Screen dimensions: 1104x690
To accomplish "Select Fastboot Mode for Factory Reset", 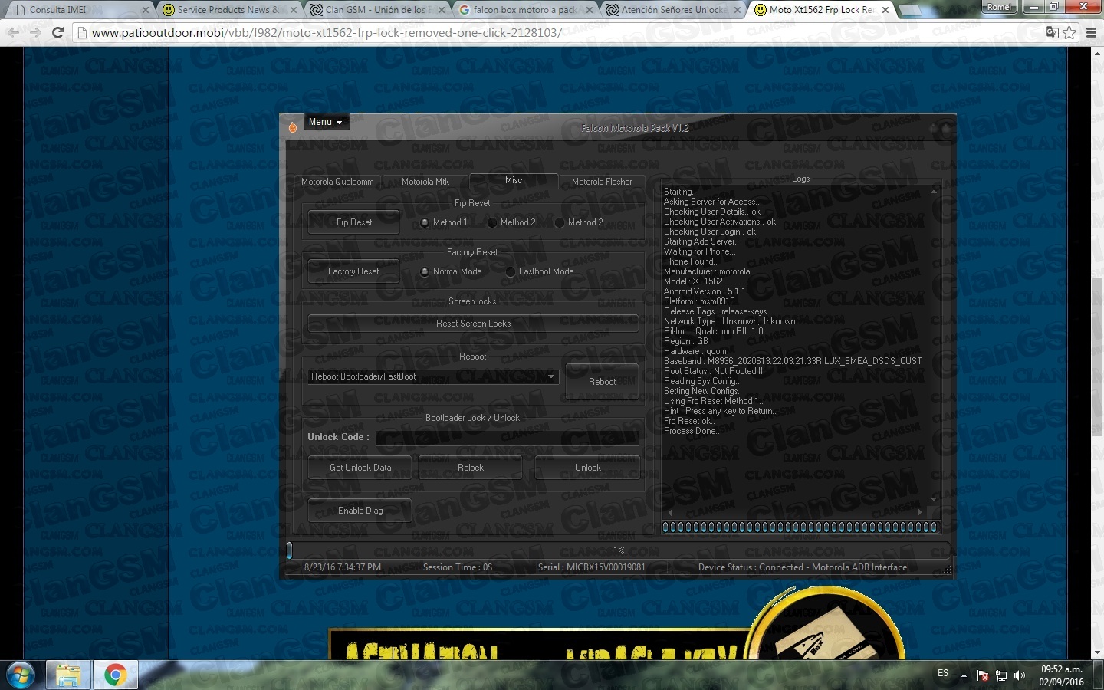I will click(x=511, y=272).
